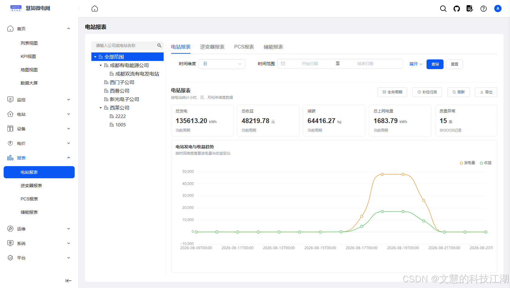
Task: Click the 报表 bar chart icon in sidebar
Action: pyautogui.click(x=10, y=158)
